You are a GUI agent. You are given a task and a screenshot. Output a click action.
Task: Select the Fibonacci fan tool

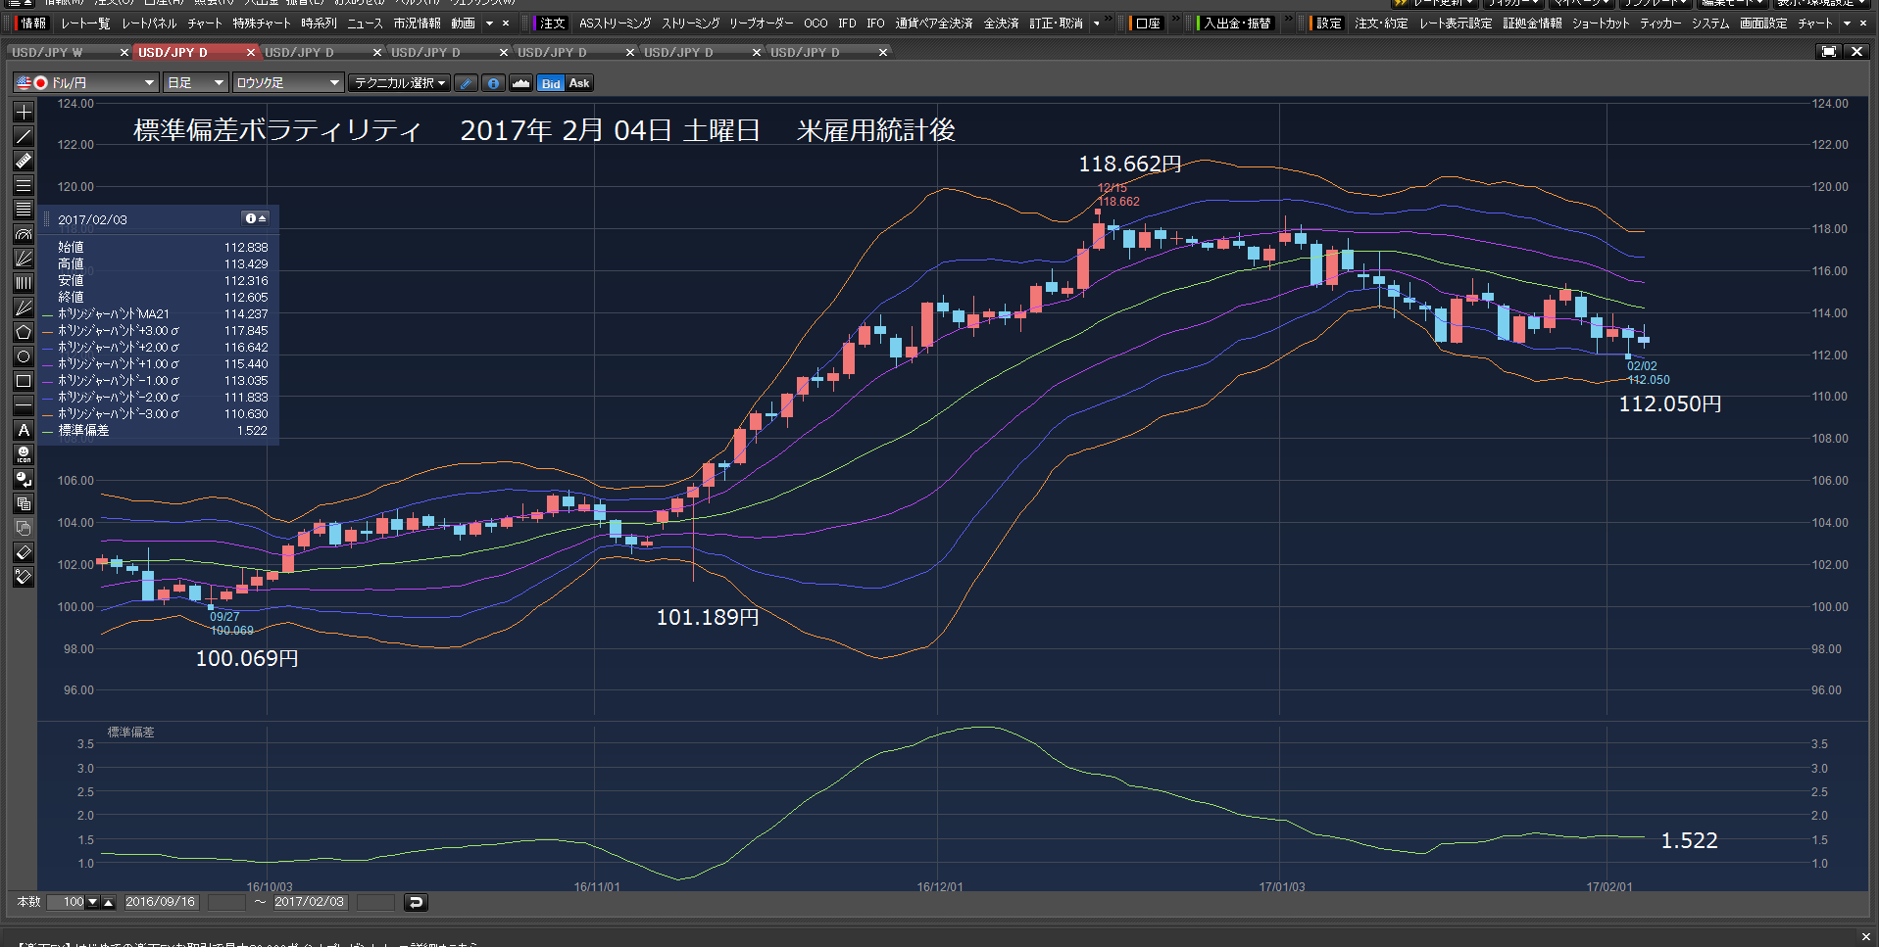(x=24, y=259)
